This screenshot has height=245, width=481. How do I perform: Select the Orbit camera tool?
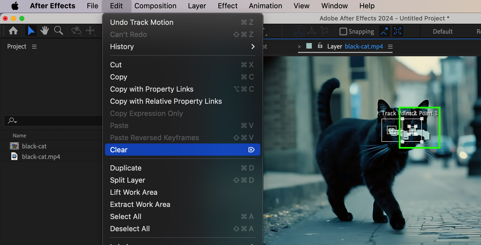pyautogui.click(x=76, y=31)
